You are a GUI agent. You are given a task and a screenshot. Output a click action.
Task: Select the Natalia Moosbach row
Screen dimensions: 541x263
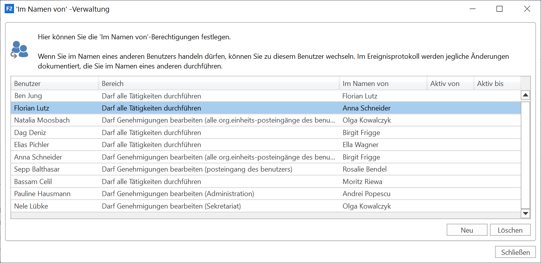tap(42, 120)
